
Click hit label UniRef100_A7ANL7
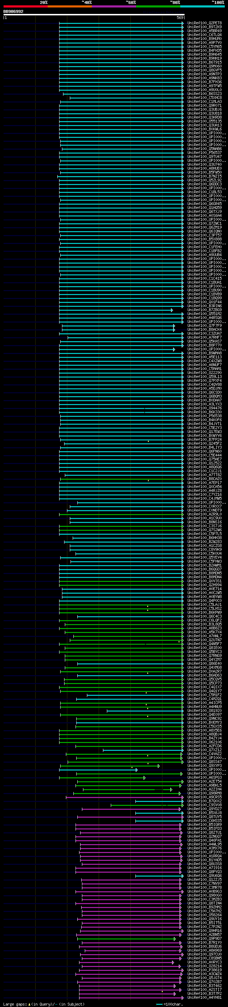(204, 636)
